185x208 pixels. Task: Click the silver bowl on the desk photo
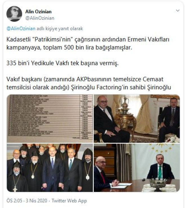click(x=157, y=184)
